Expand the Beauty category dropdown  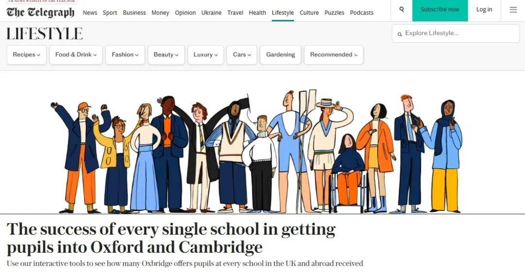pyautogui.click(x=166, y=55)
